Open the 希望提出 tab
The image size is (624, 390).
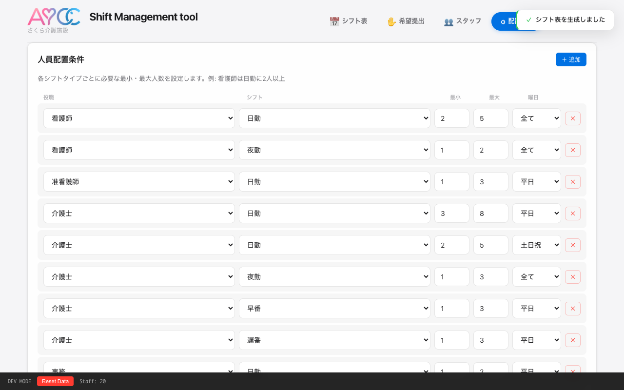406,21
